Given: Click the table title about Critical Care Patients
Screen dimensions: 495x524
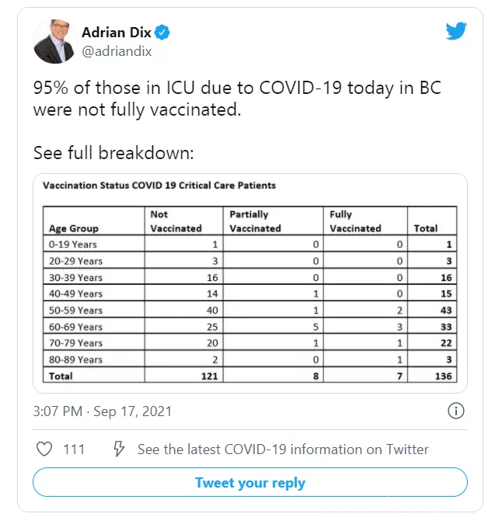Looking at the screenshot, I should (159, 186).
